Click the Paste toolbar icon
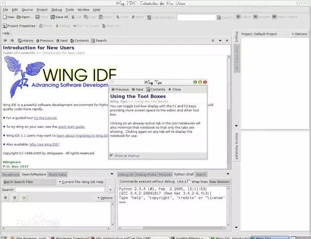311x239 pixels. coord(105,17)
